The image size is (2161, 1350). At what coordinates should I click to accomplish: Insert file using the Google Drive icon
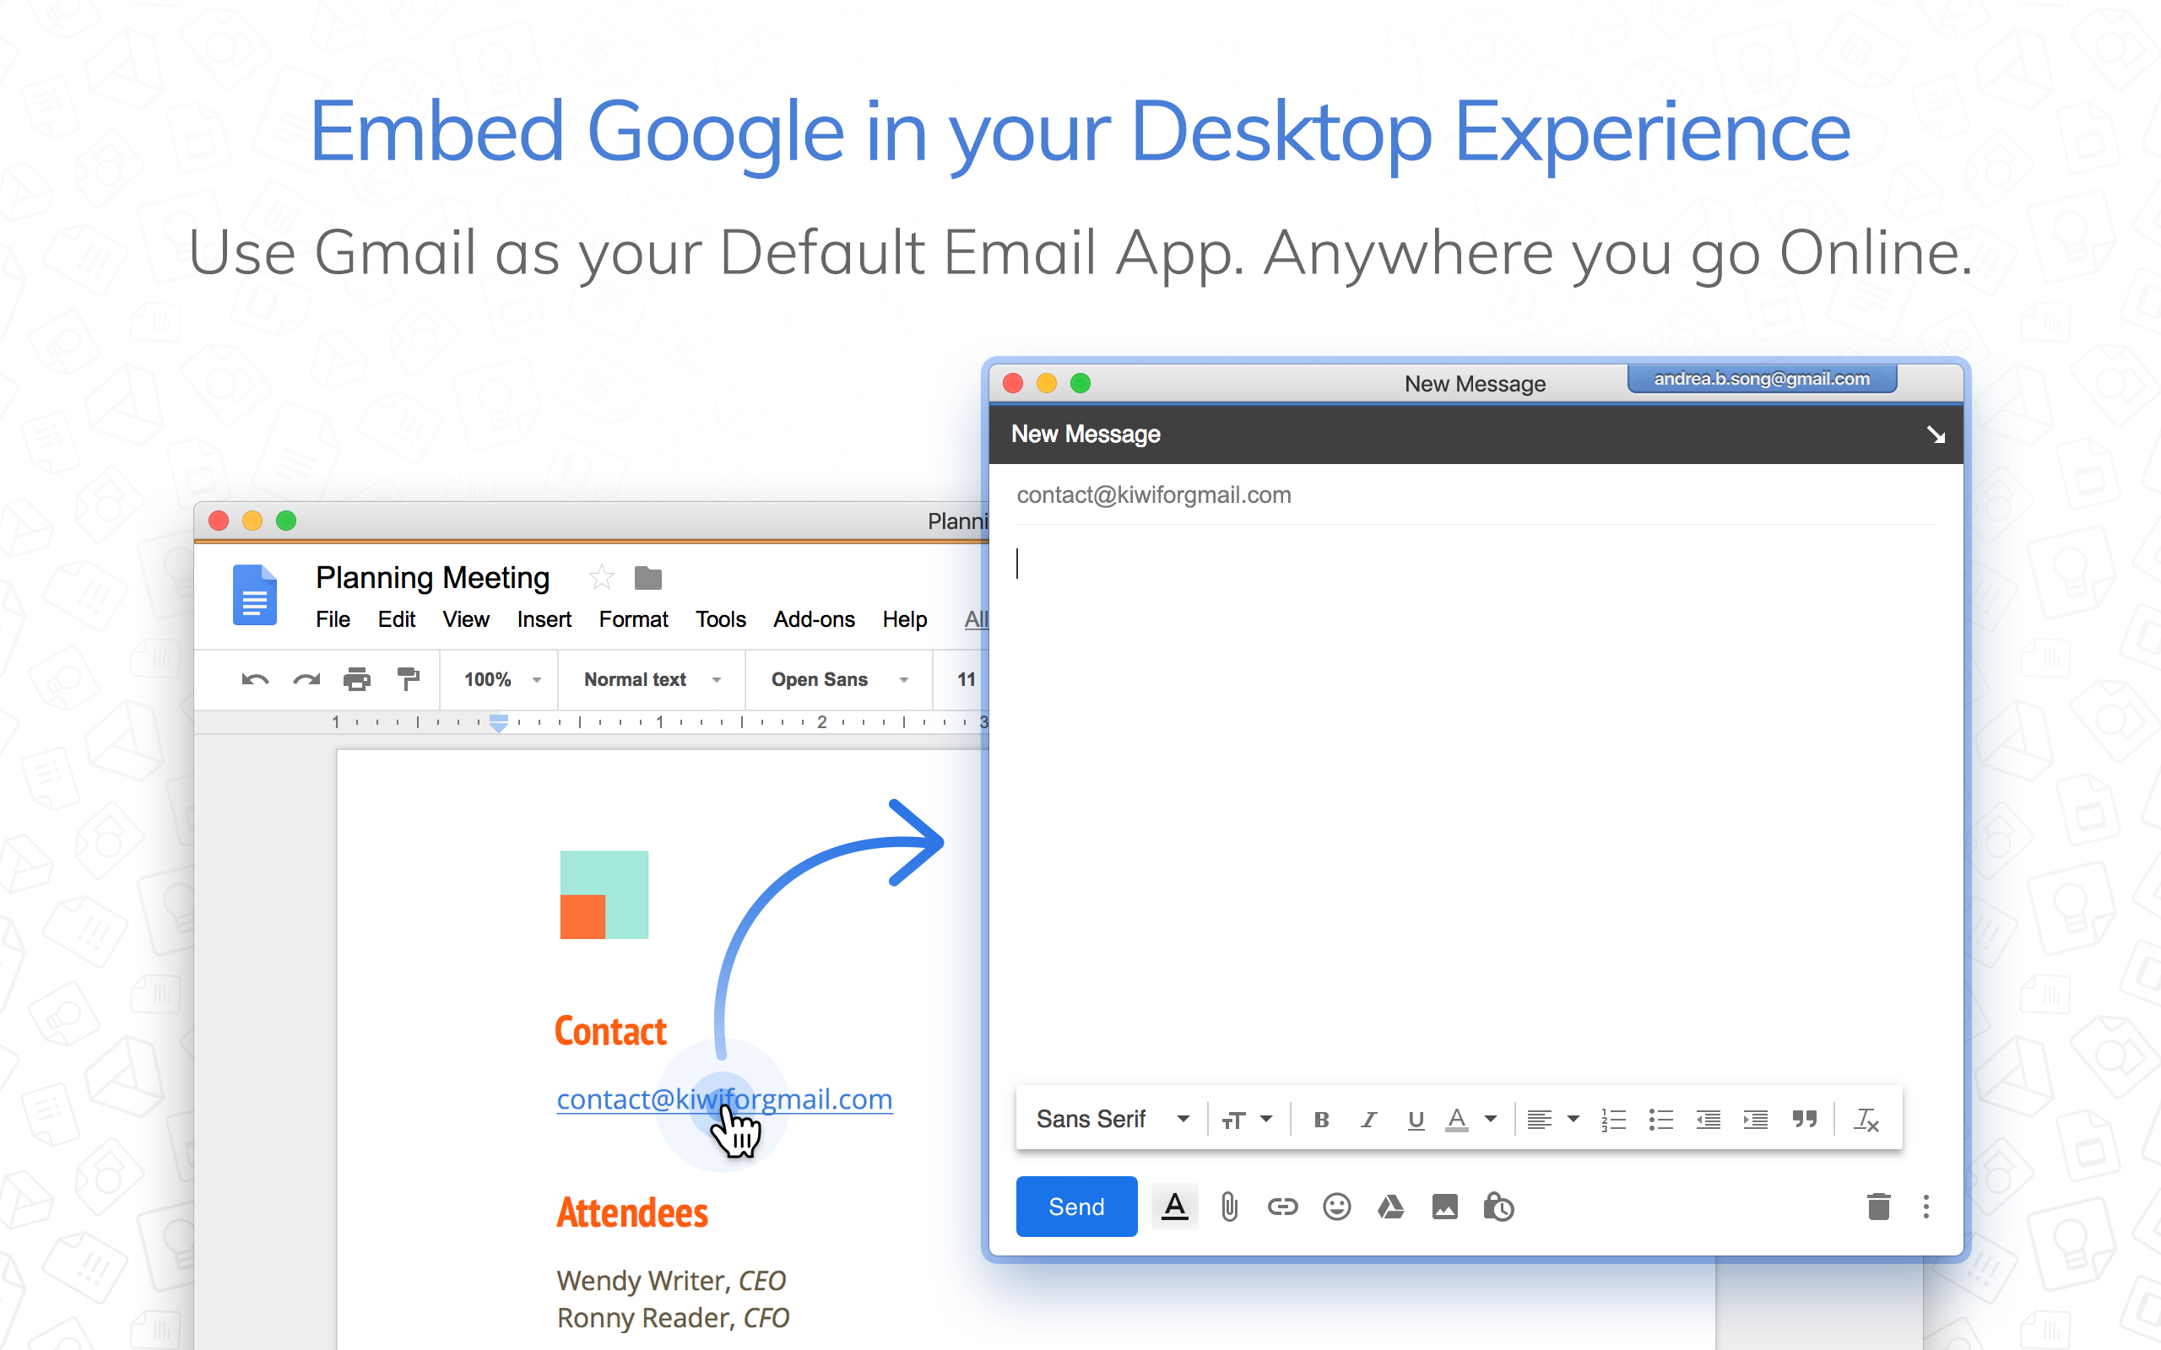tap(1390, 1207)
